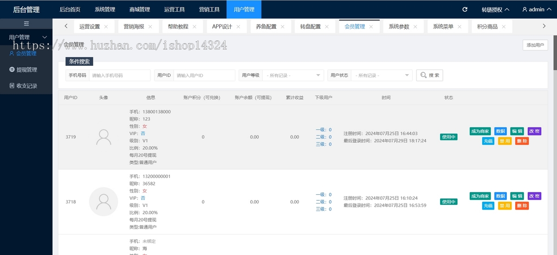Close the APP设计 tab
557x255 pixels.
click(x=238, y=27)
